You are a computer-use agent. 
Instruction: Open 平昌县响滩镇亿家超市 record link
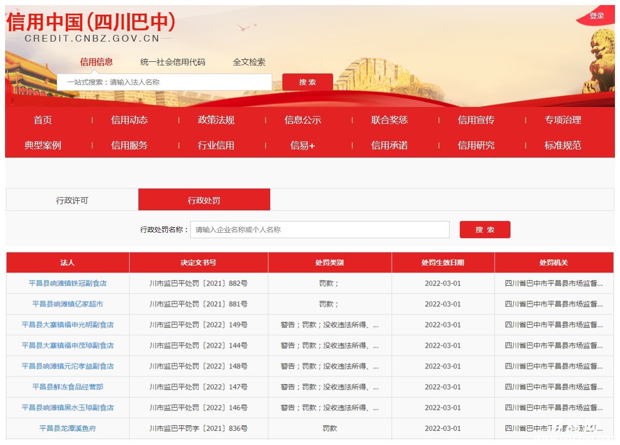click(67, 304)
